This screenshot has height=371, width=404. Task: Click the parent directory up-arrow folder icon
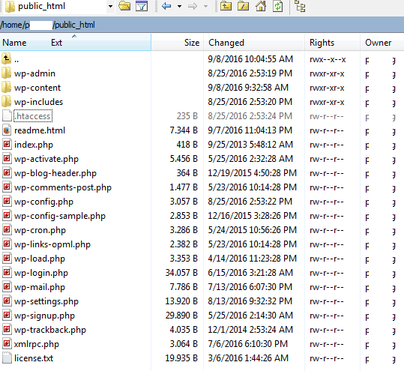point(6,58)
